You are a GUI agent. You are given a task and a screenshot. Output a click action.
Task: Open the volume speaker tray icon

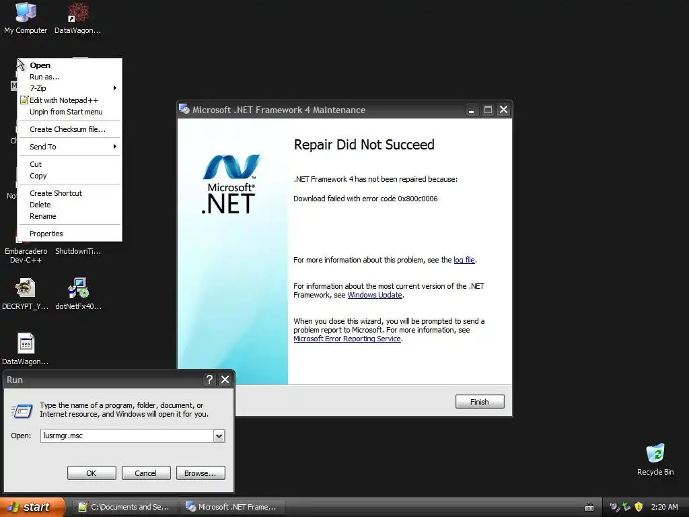(x=615, y=507)
